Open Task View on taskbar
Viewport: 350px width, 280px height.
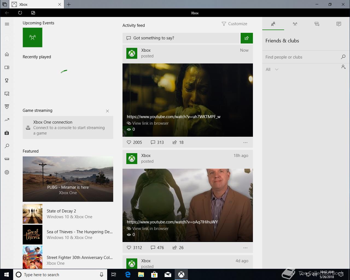click(114, 275)
